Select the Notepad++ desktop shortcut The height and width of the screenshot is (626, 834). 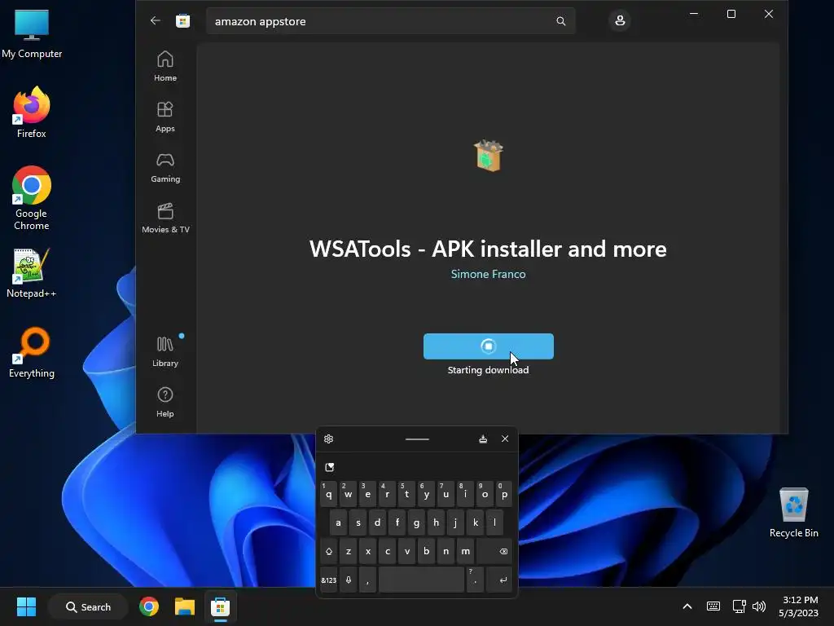click(32, 273)
